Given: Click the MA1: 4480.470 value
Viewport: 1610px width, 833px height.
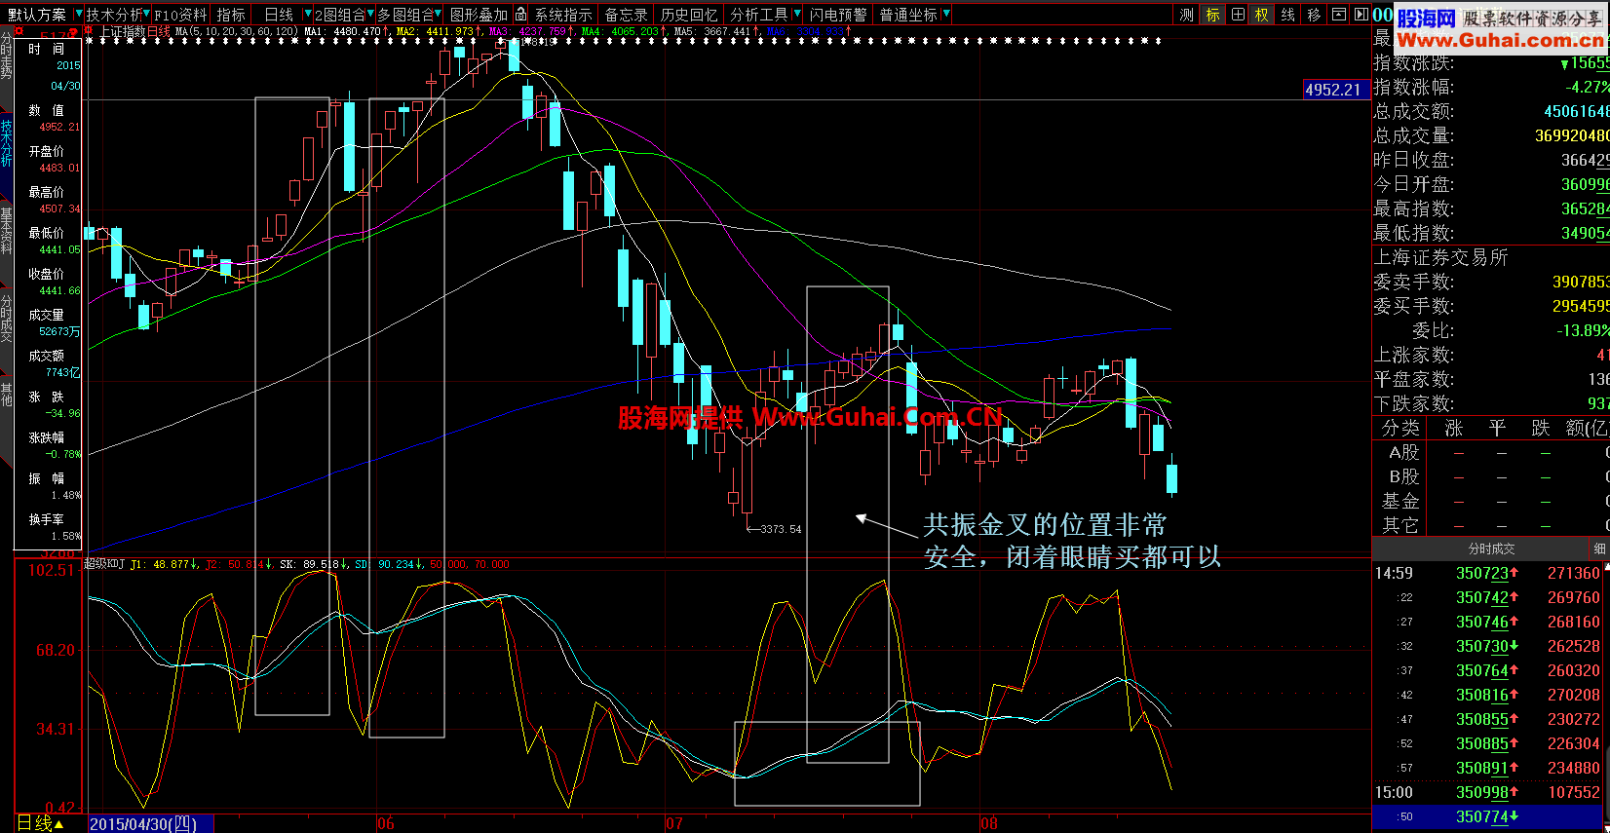Looking at the screenshot, I should [342, 31].
